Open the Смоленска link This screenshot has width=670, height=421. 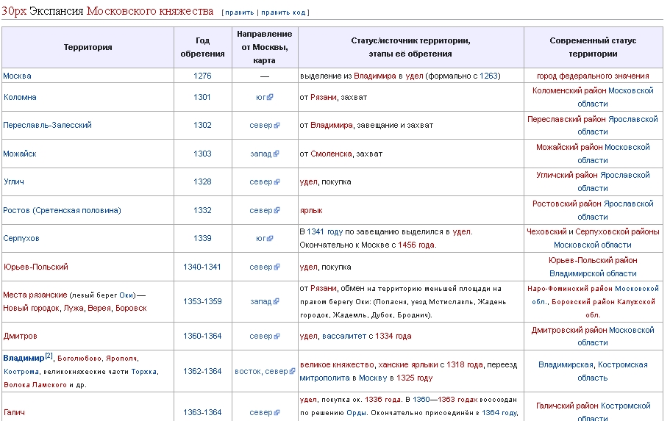tap(331, 154)
